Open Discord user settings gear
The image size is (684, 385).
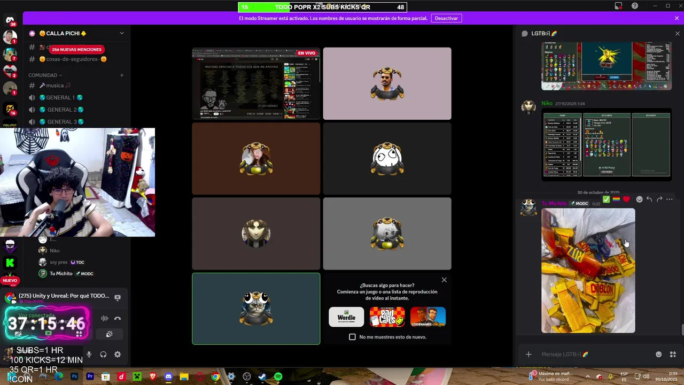coord(118,355)
